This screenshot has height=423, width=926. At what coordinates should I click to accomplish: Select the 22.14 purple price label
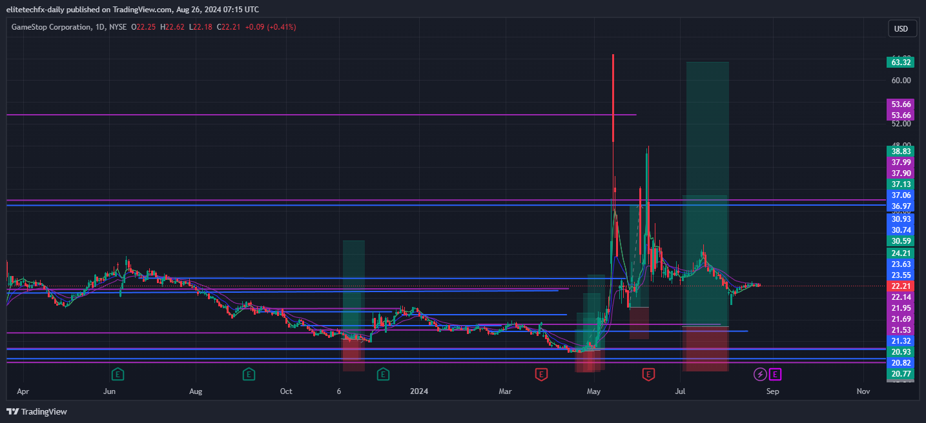point(900,297)
